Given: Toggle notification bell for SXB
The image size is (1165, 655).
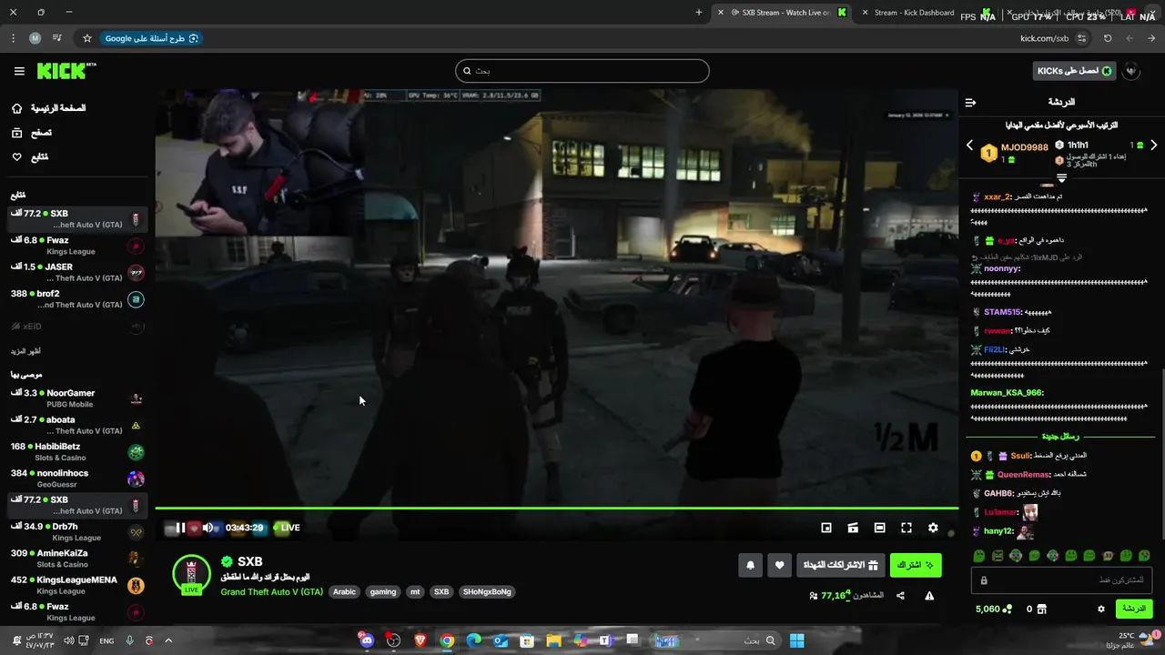Looking at the screenshot, I should 750,565.
